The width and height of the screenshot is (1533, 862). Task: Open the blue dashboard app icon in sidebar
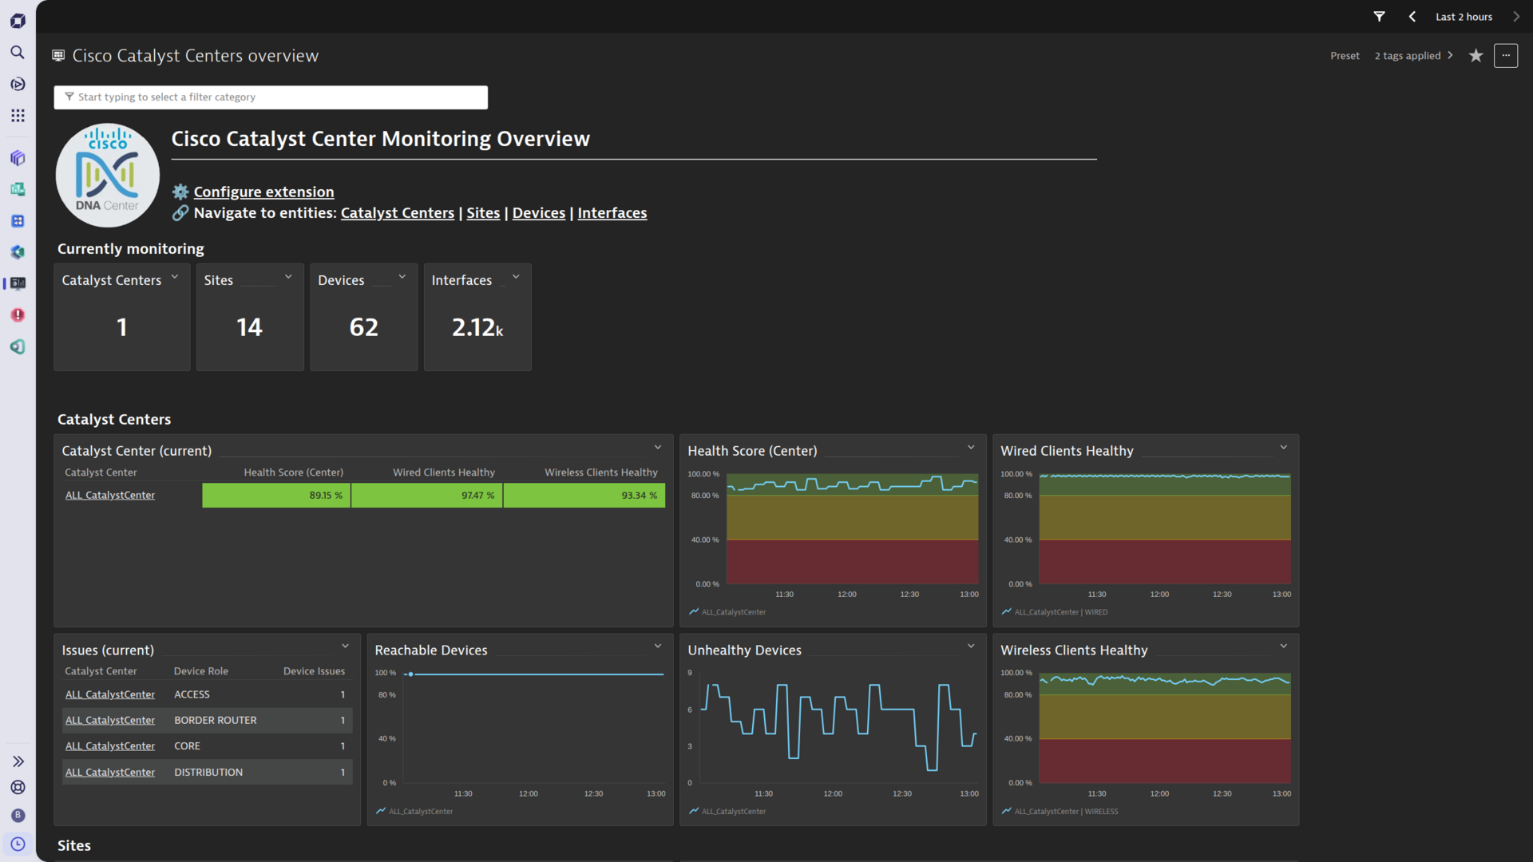click(x=18, y=221)
